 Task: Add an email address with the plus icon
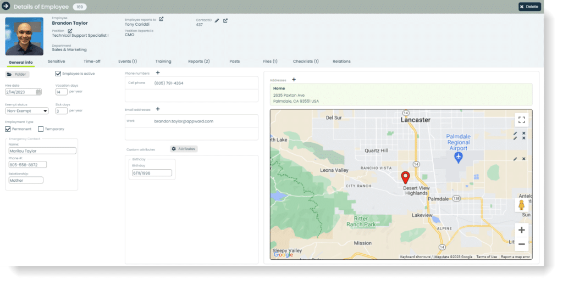158,109
